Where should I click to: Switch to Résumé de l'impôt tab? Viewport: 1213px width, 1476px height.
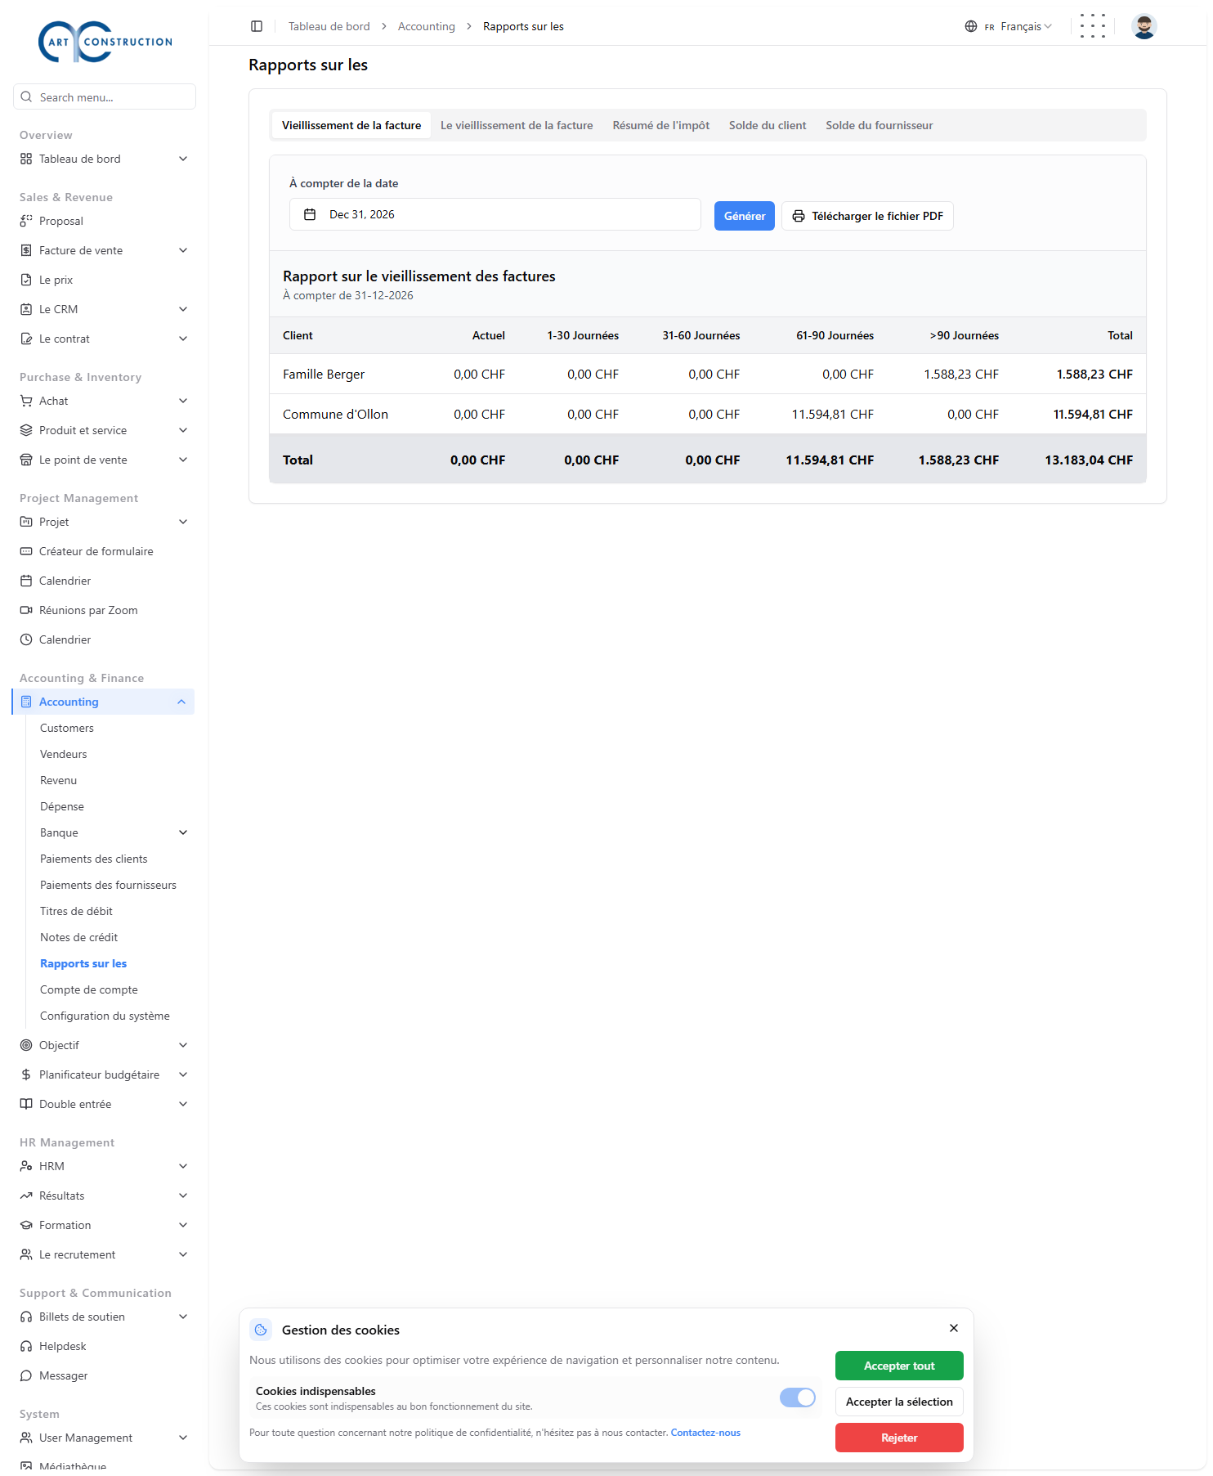661,125
